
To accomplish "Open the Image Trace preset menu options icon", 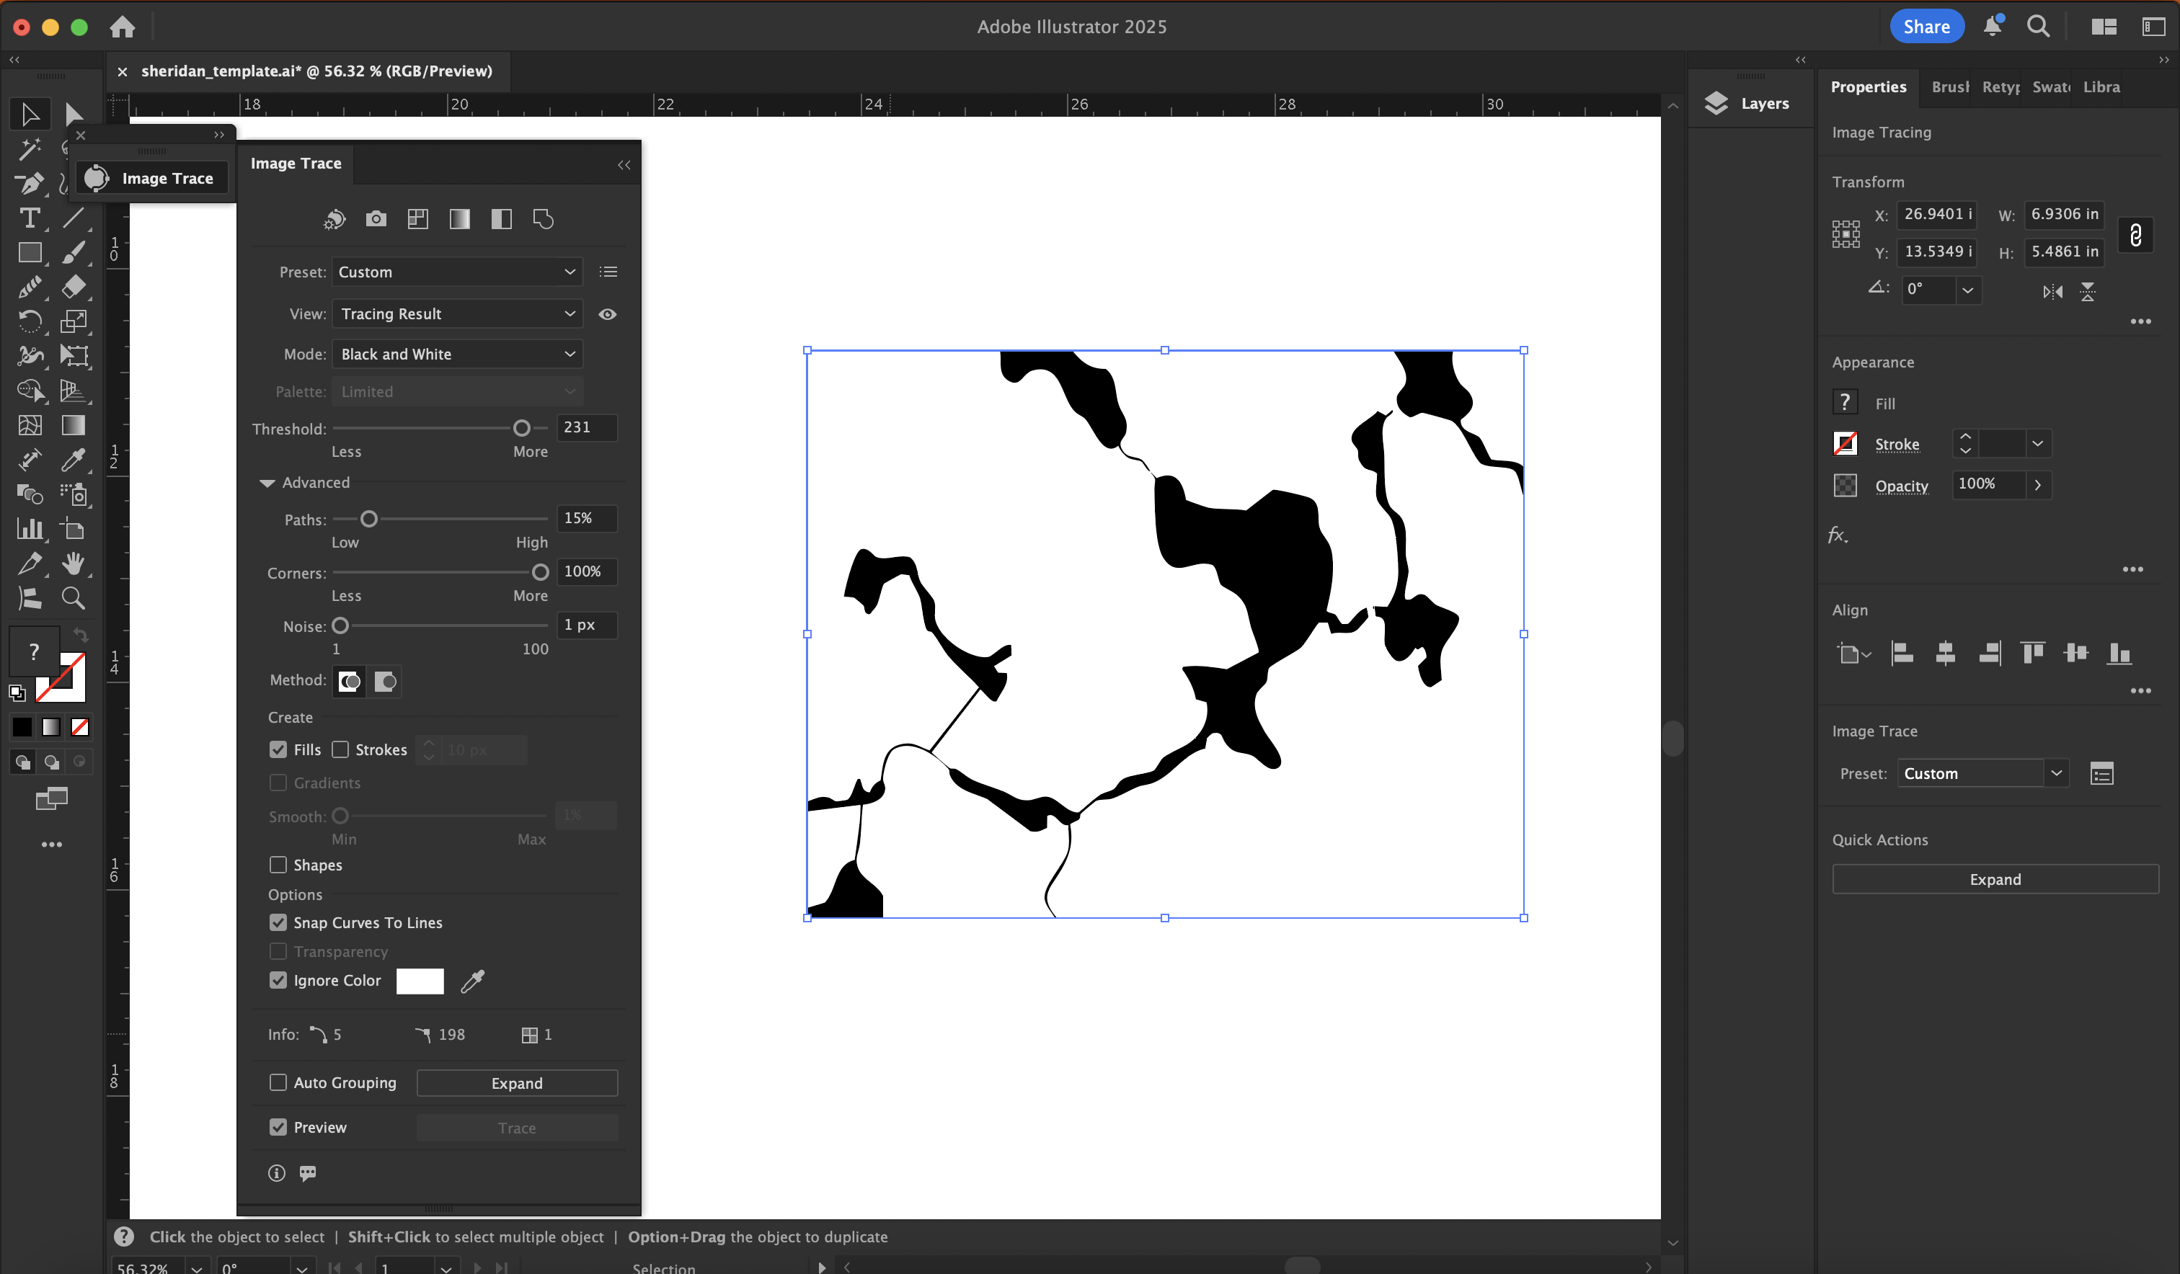I will point(608,272).
